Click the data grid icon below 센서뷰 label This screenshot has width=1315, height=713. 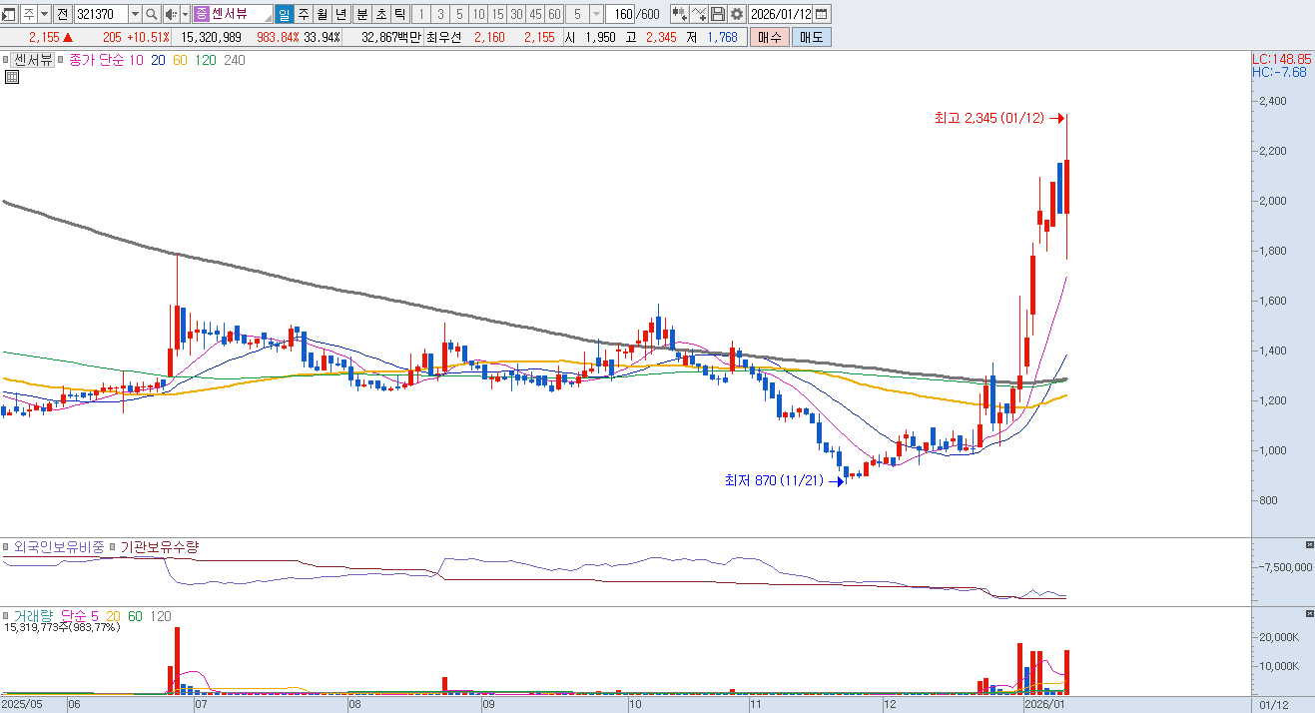point(12,77)
